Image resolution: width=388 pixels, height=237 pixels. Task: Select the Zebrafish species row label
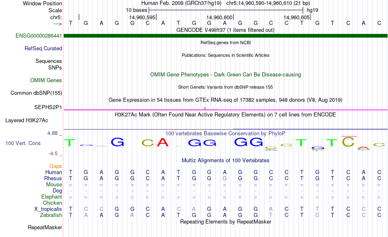[51, 215]
